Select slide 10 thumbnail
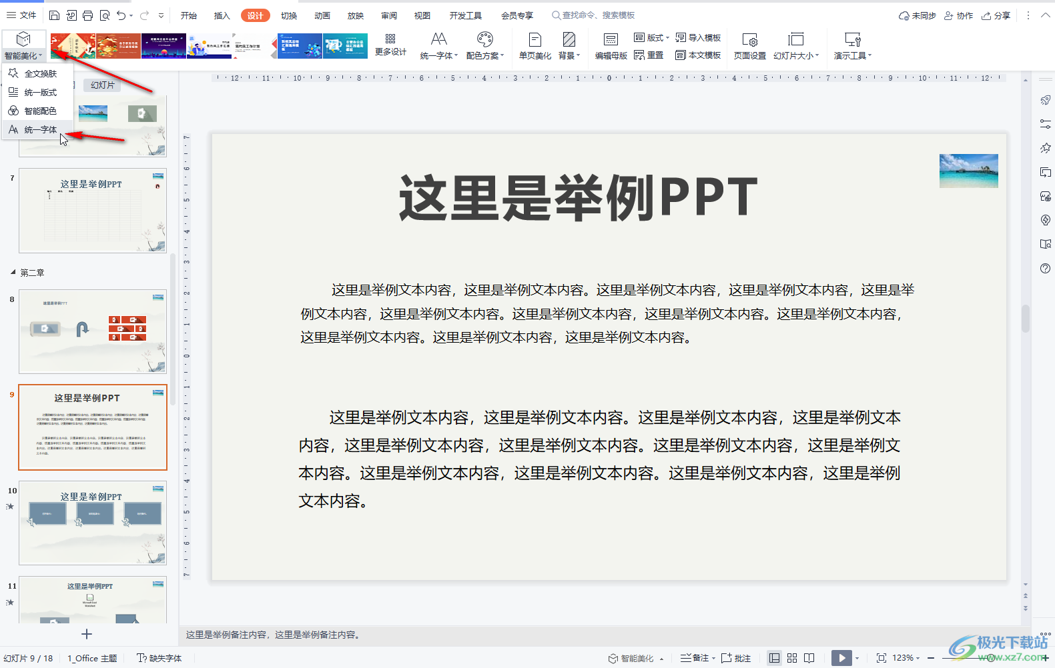The image size is (1055, 668). pos(93,523)
